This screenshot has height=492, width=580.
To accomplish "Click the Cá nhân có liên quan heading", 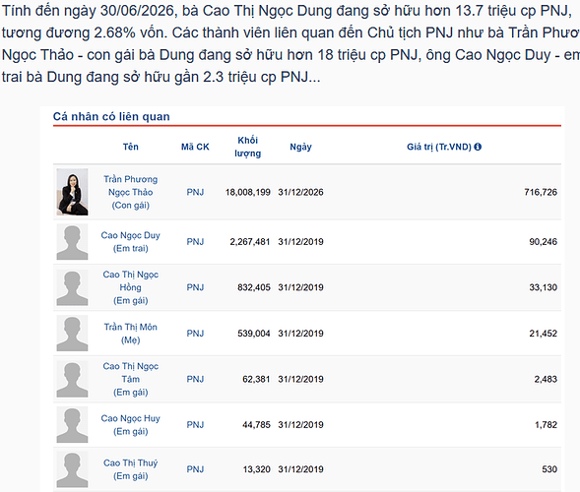I will point(111,116).
